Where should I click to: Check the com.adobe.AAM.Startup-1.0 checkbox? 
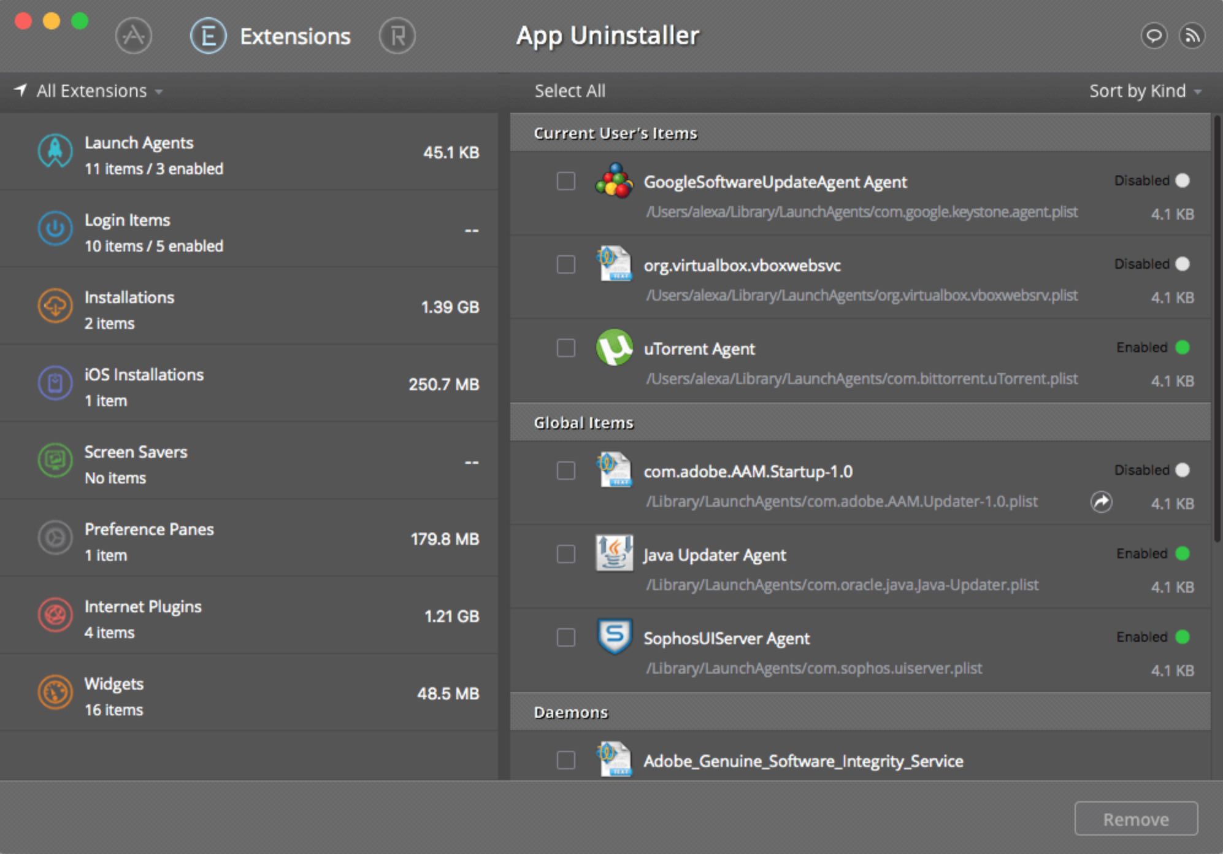pos(565,471)
